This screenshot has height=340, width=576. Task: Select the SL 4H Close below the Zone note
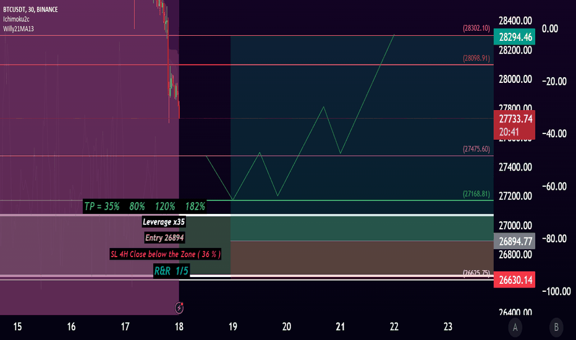[x=165, y=254]
